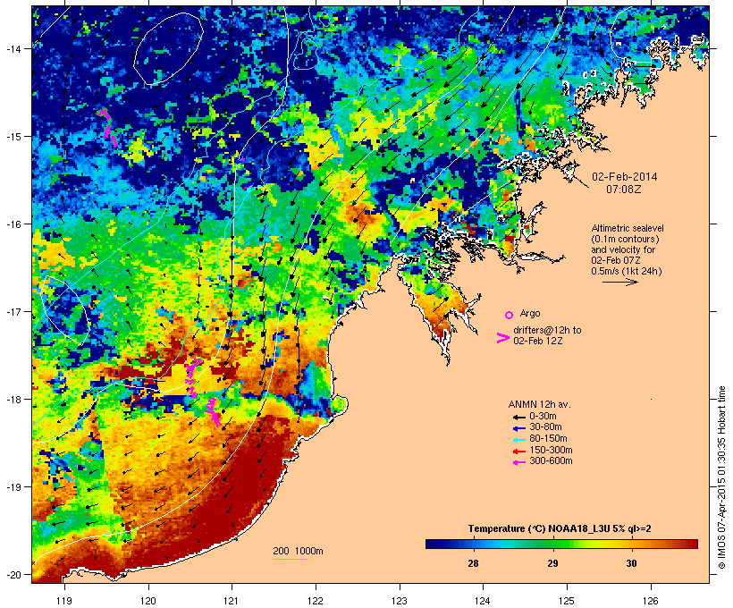The height and width of the screenshot is (608, 733).
Task: Click the longitude label 123
Action: coord(400,601)
